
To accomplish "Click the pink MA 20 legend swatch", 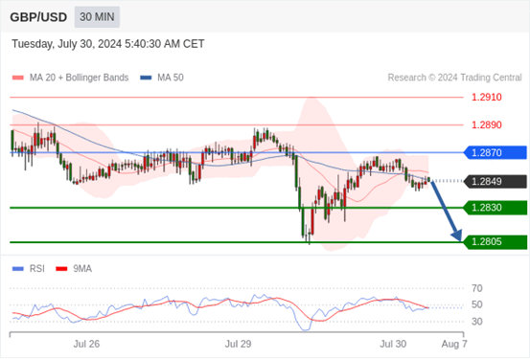I will pos(18,78).
